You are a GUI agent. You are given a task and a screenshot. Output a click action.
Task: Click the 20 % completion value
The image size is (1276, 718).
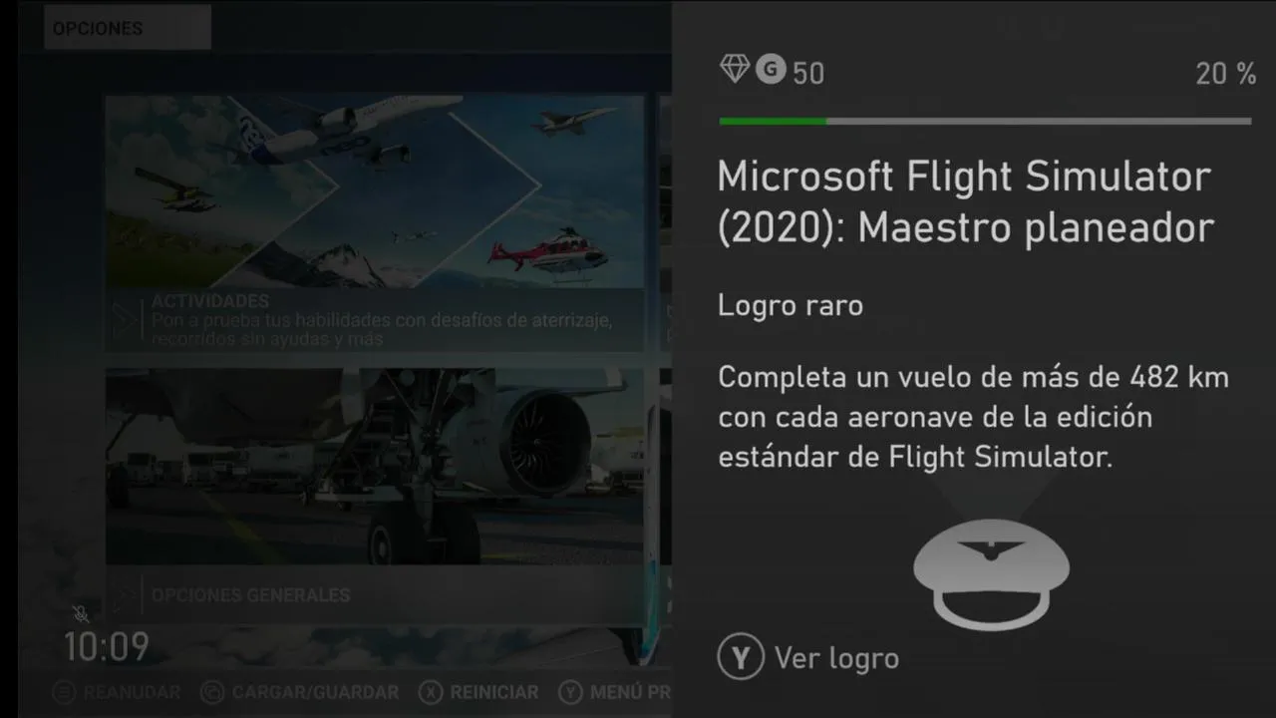coord(1226,73)
